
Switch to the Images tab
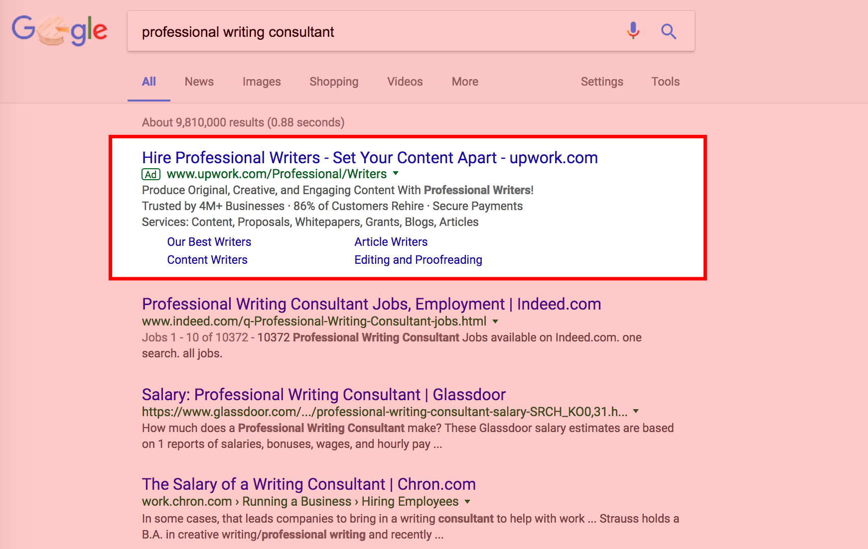tap(262, 82)
